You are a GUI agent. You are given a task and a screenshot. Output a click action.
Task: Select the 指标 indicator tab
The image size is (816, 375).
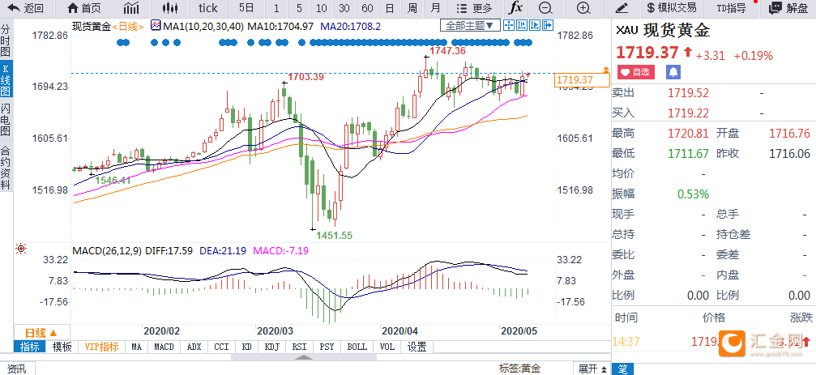[29, 347]
